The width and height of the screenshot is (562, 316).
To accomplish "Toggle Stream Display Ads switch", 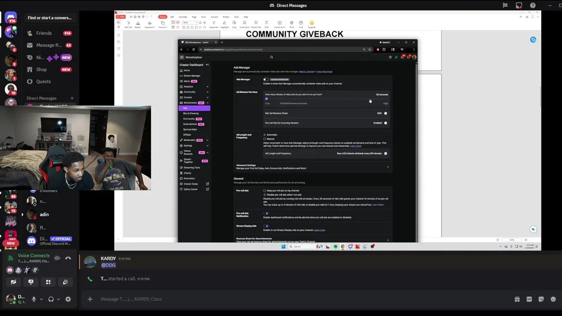I will click(x=266, y=226).
